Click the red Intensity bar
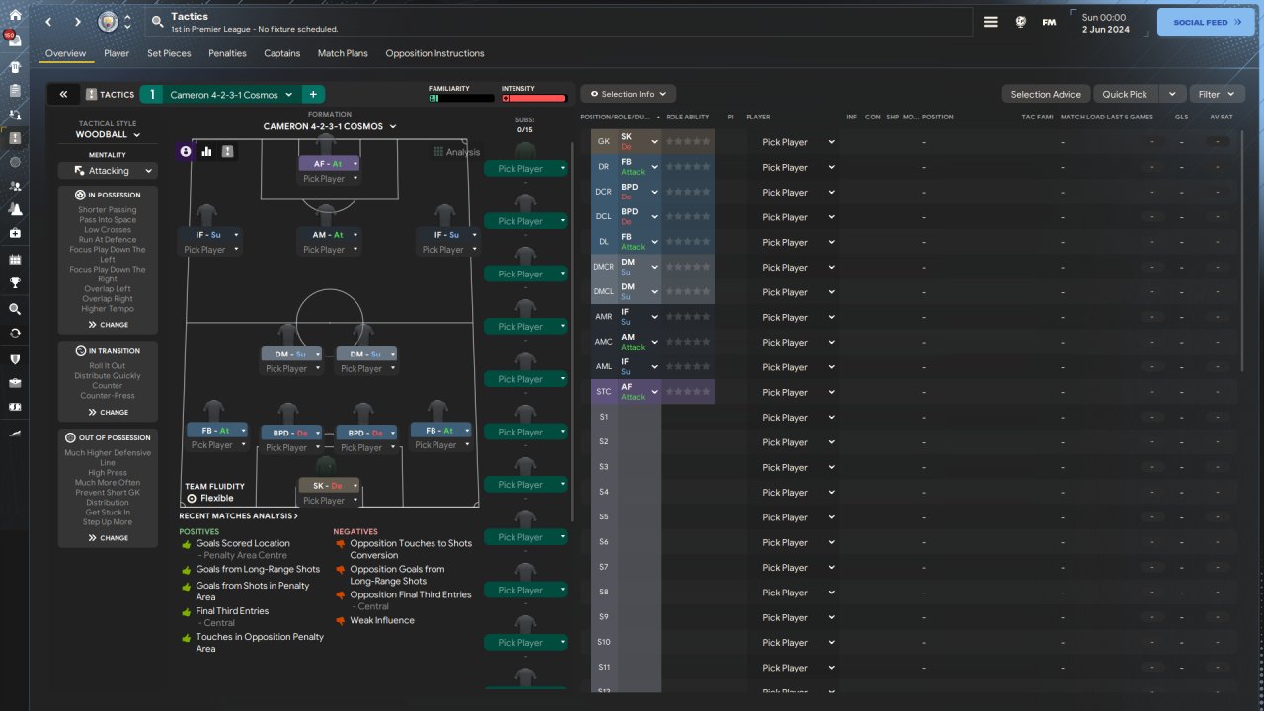The width and height of the screenshot is (1264, 711). tap(534, 98)
